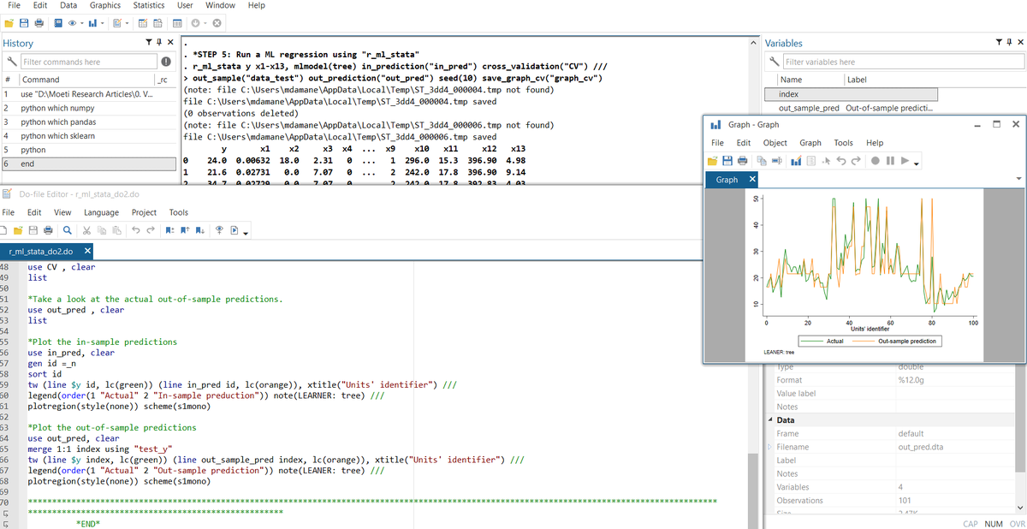Click the Break (X) icon in main toolbar
The height and width of the screenshot is (529, 1027).
point(217,22)
